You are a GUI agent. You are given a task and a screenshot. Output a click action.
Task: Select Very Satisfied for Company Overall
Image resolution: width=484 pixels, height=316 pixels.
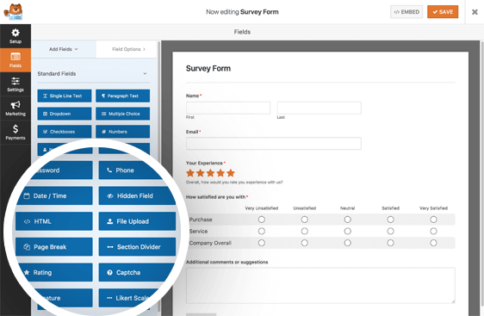click(x=433, y=243)
